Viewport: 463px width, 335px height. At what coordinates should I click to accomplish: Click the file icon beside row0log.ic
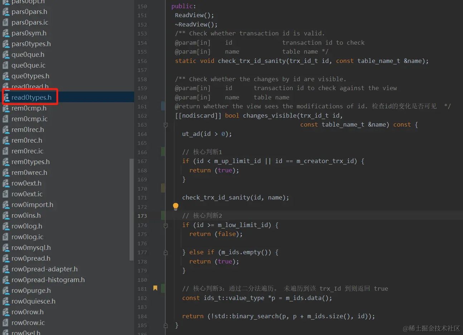(5, 237)
